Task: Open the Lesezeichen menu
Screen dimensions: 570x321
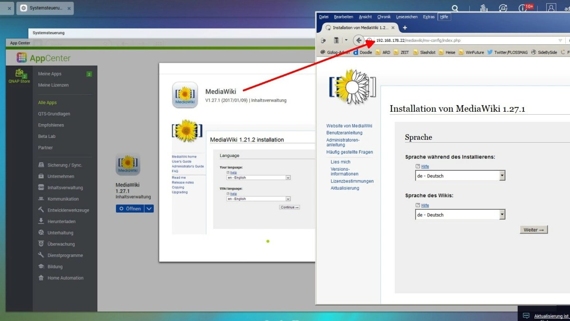Action: point(407,17)
